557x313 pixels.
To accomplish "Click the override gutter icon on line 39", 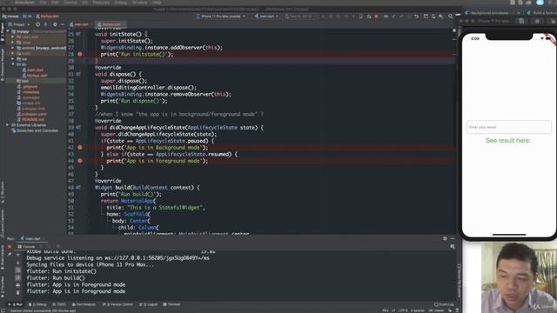I will tap(78, 128).
